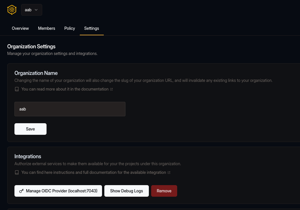Screen dimensions: 300x210
Task: Show Debug Logs for the integration
Action: (x=126, y=191)
